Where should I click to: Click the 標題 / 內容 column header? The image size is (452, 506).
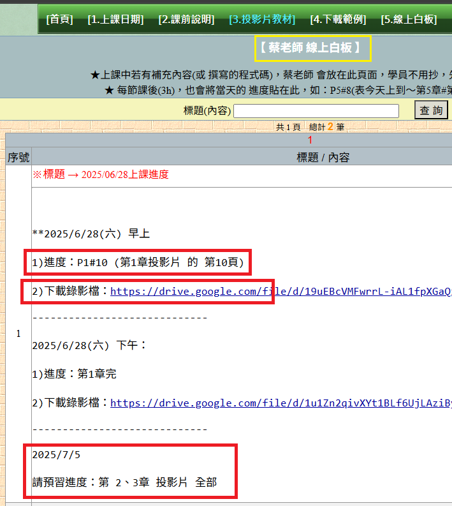coord(323,157)
